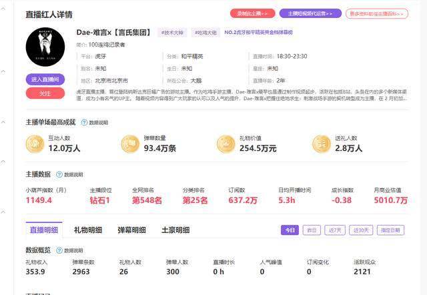427x295 pixels.
Task: Open the 土豪明细 tab
Action: (x=175, y=230)
